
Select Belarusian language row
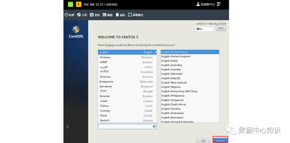[127, 82]
